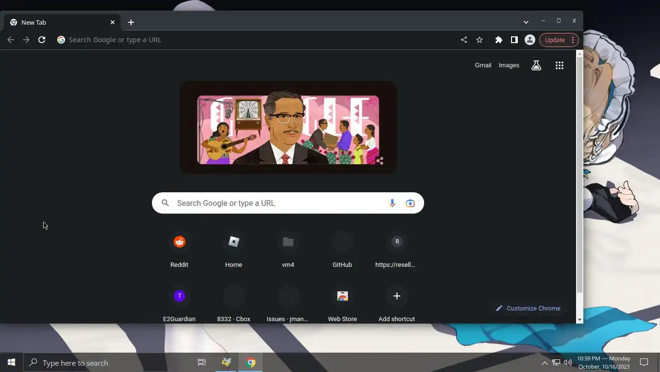Click the forward navigation arrow

click(26, 40)
